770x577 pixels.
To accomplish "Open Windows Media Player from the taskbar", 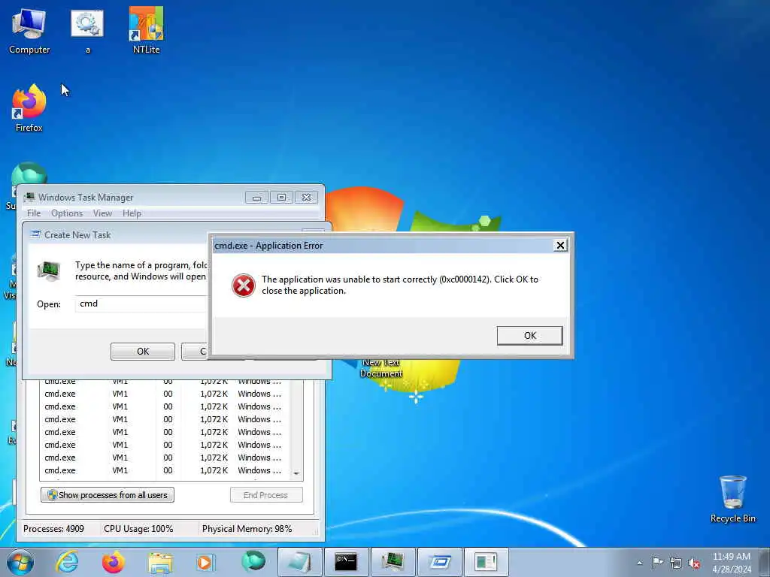I will pos(206,562).
